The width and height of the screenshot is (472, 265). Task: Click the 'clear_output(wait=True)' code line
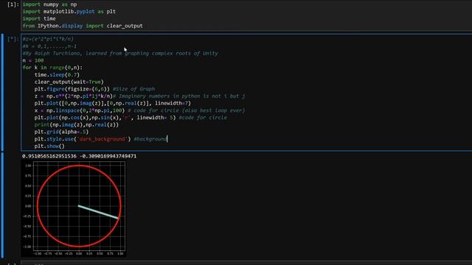pos(69,82)
